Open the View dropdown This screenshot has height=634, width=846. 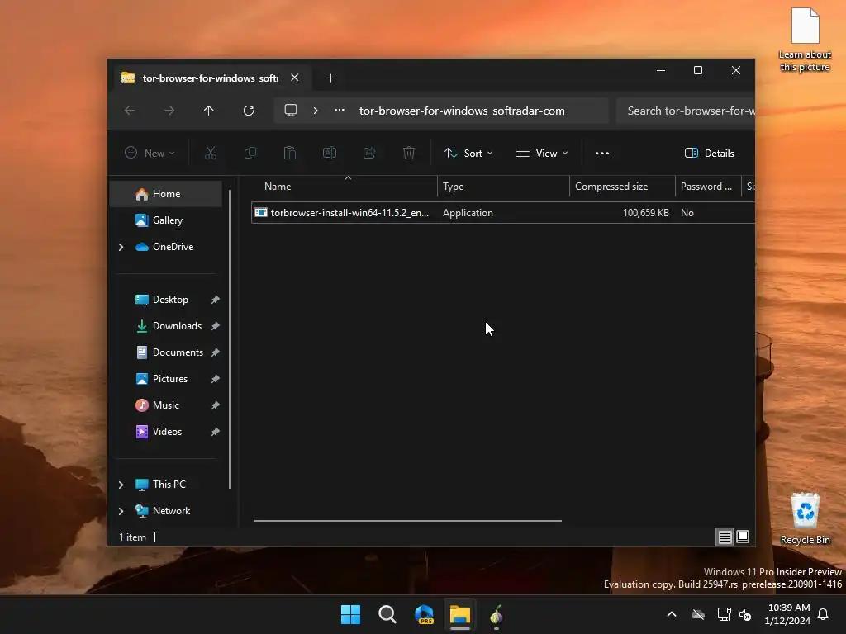[542, 153]
